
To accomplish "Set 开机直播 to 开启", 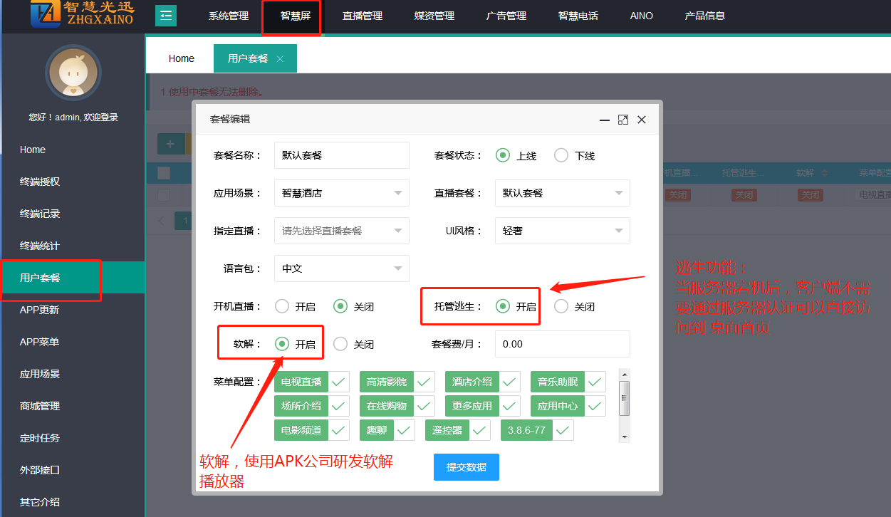I will pyautogui.click(x=282, y=307).
